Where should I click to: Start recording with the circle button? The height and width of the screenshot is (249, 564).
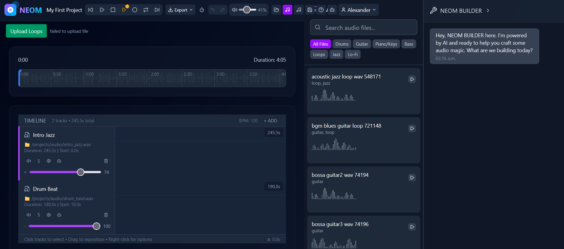pyautogui.click(x=135, y=10)
